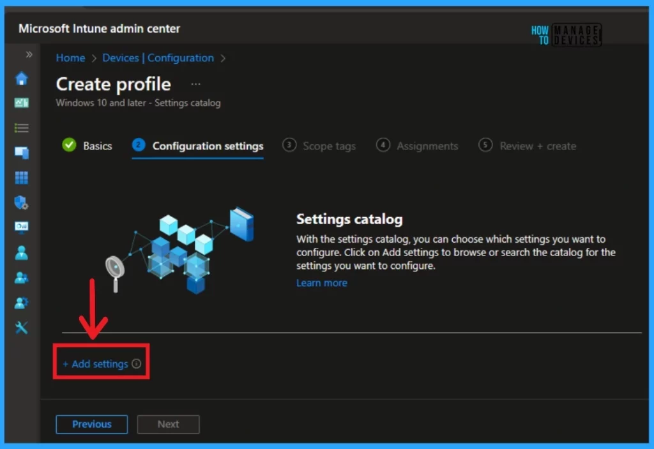Open the Apps grid icon in sidebar
The width and height of the screenshot is (654, 449).
pos(21,178)
